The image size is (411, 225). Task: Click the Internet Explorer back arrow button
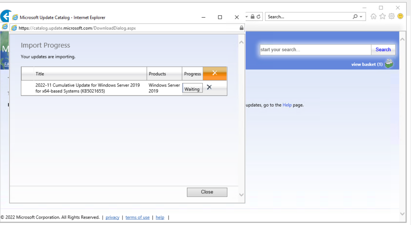tap(5, 16)
